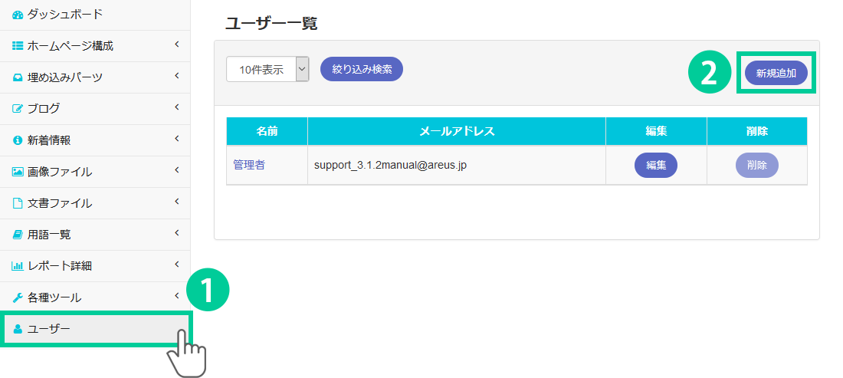The image size is (843, 378).
Task: Click the blog edit pencil icon
Action: coord(18,109)
